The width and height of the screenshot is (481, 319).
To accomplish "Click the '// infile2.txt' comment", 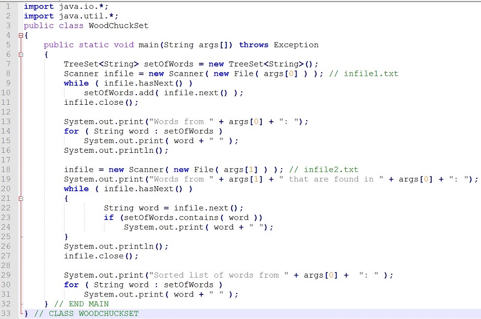I will pyautogui.click(x=324, y=170).
